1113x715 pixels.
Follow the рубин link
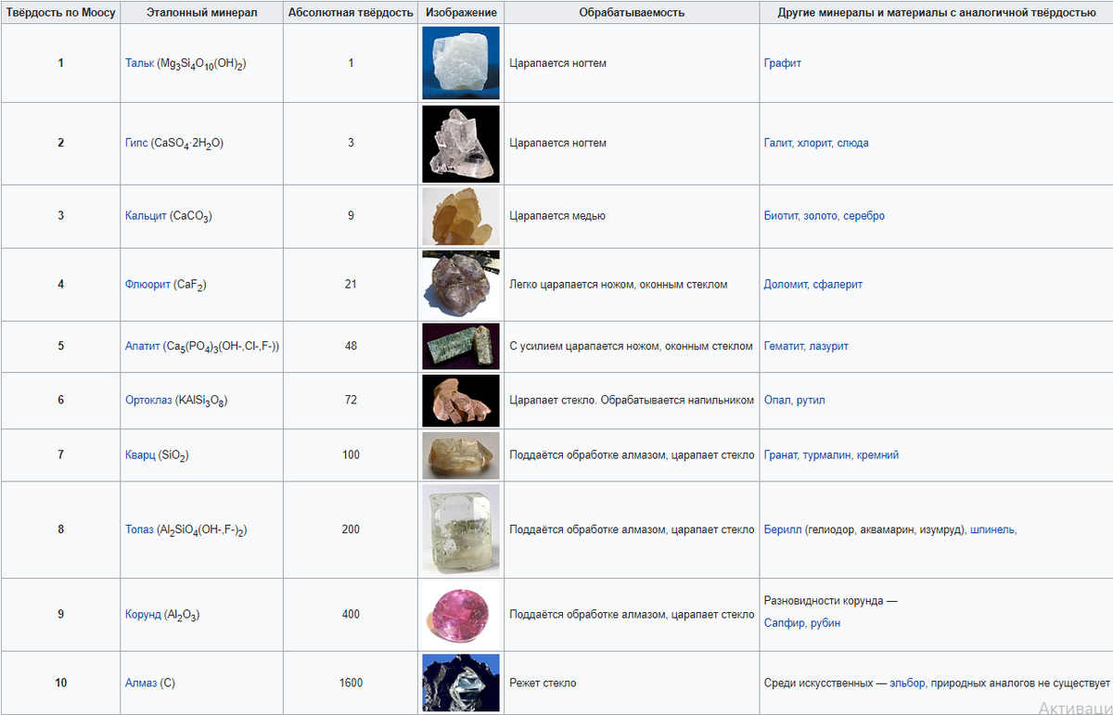pyautogui.click(x=825, y=622)
